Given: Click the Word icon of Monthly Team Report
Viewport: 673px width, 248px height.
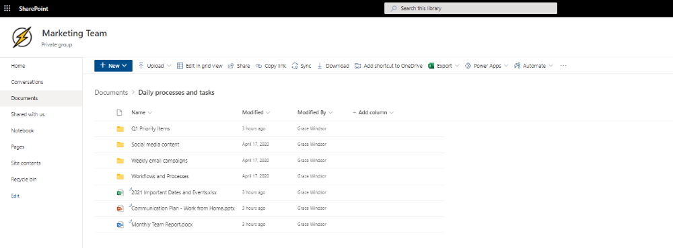Looking at the screenshot, I should [120, 224].
